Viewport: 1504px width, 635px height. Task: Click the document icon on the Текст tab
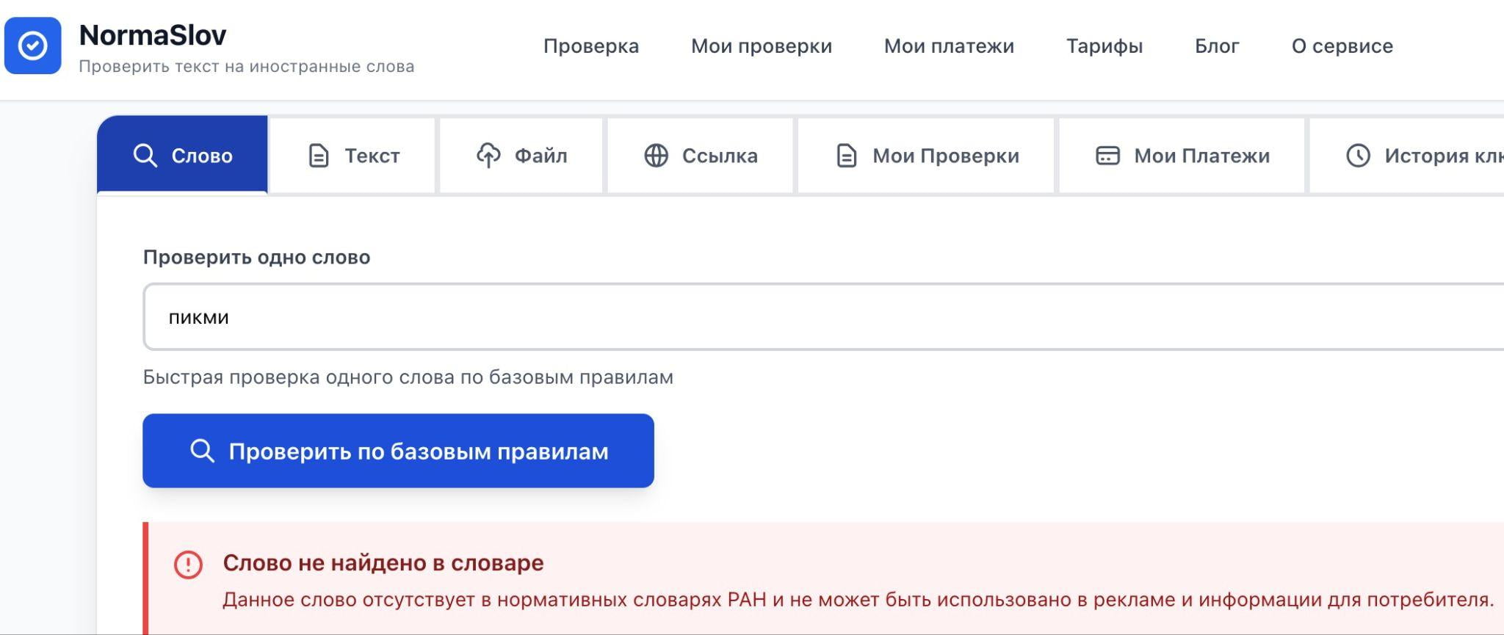pos(317,155)
